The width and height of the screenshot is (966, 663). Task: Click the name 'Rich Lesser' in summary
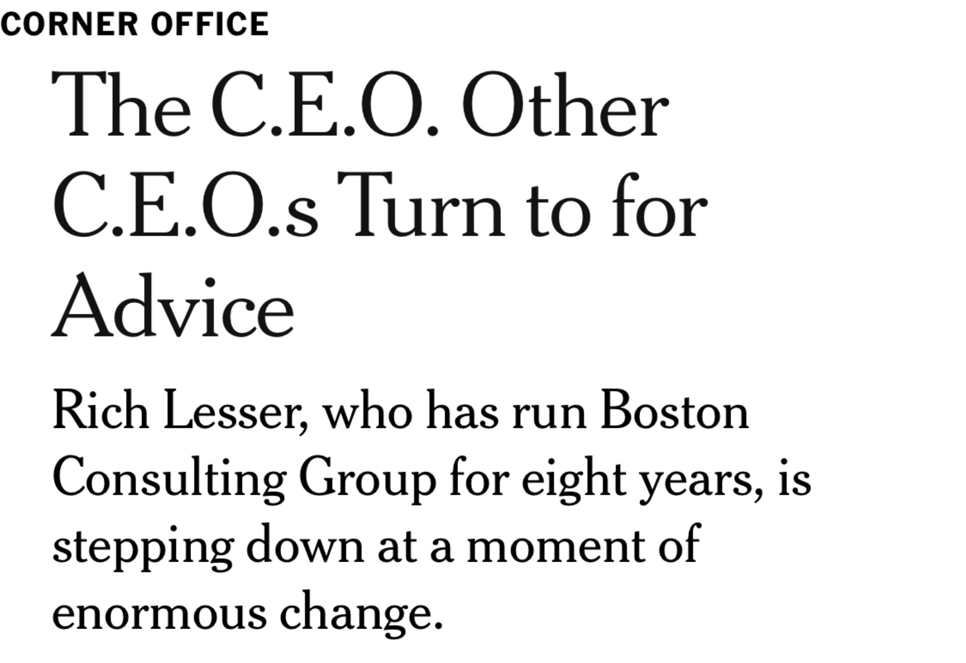point(180,410)
